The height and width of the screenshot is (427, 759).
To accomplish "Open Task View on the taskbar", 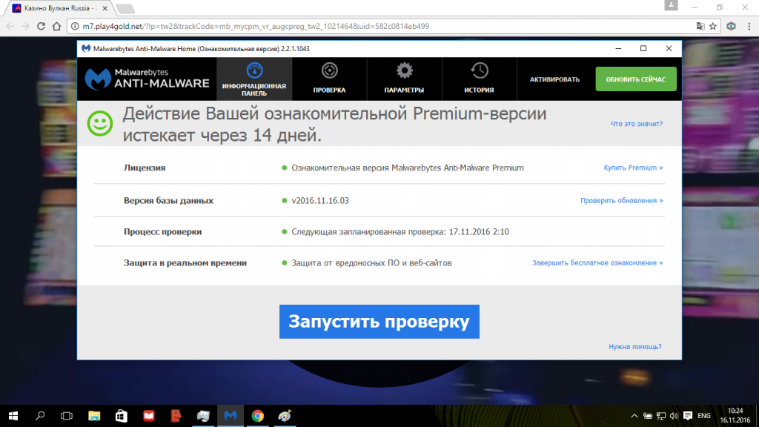I will pos(67,416).
